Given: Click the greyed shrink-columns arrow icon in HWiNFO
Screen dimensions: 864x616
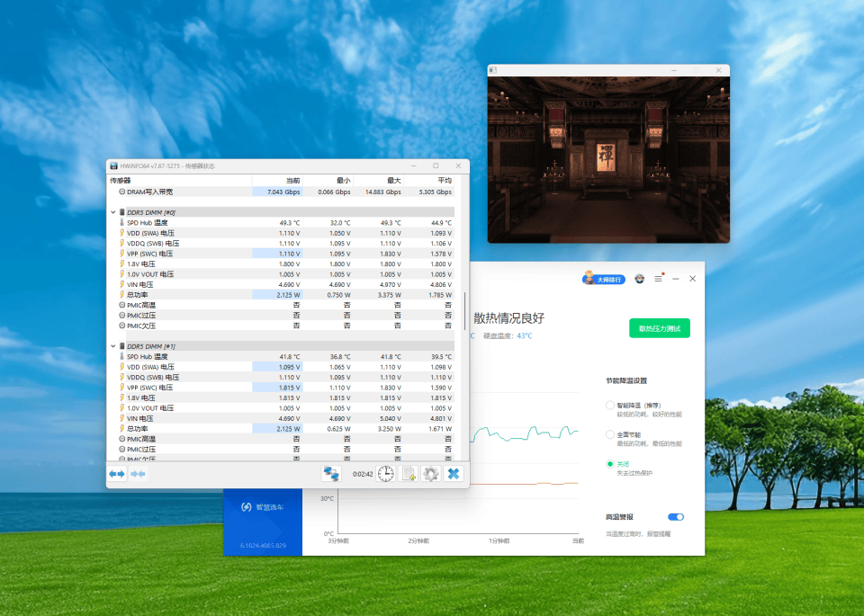Looking at the screenshot, I should tap(138, 474).
